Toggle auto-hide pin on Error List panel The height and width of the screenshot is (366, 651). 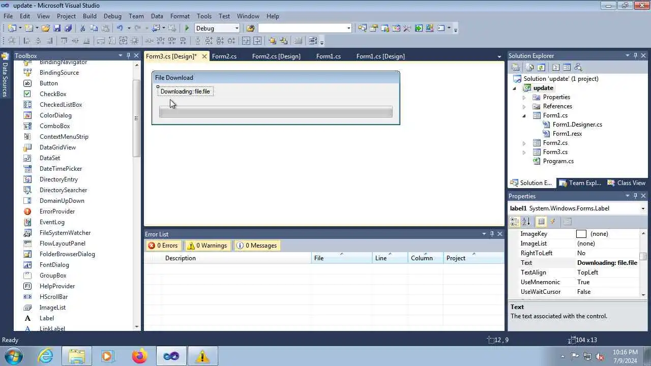coord(492,234)
